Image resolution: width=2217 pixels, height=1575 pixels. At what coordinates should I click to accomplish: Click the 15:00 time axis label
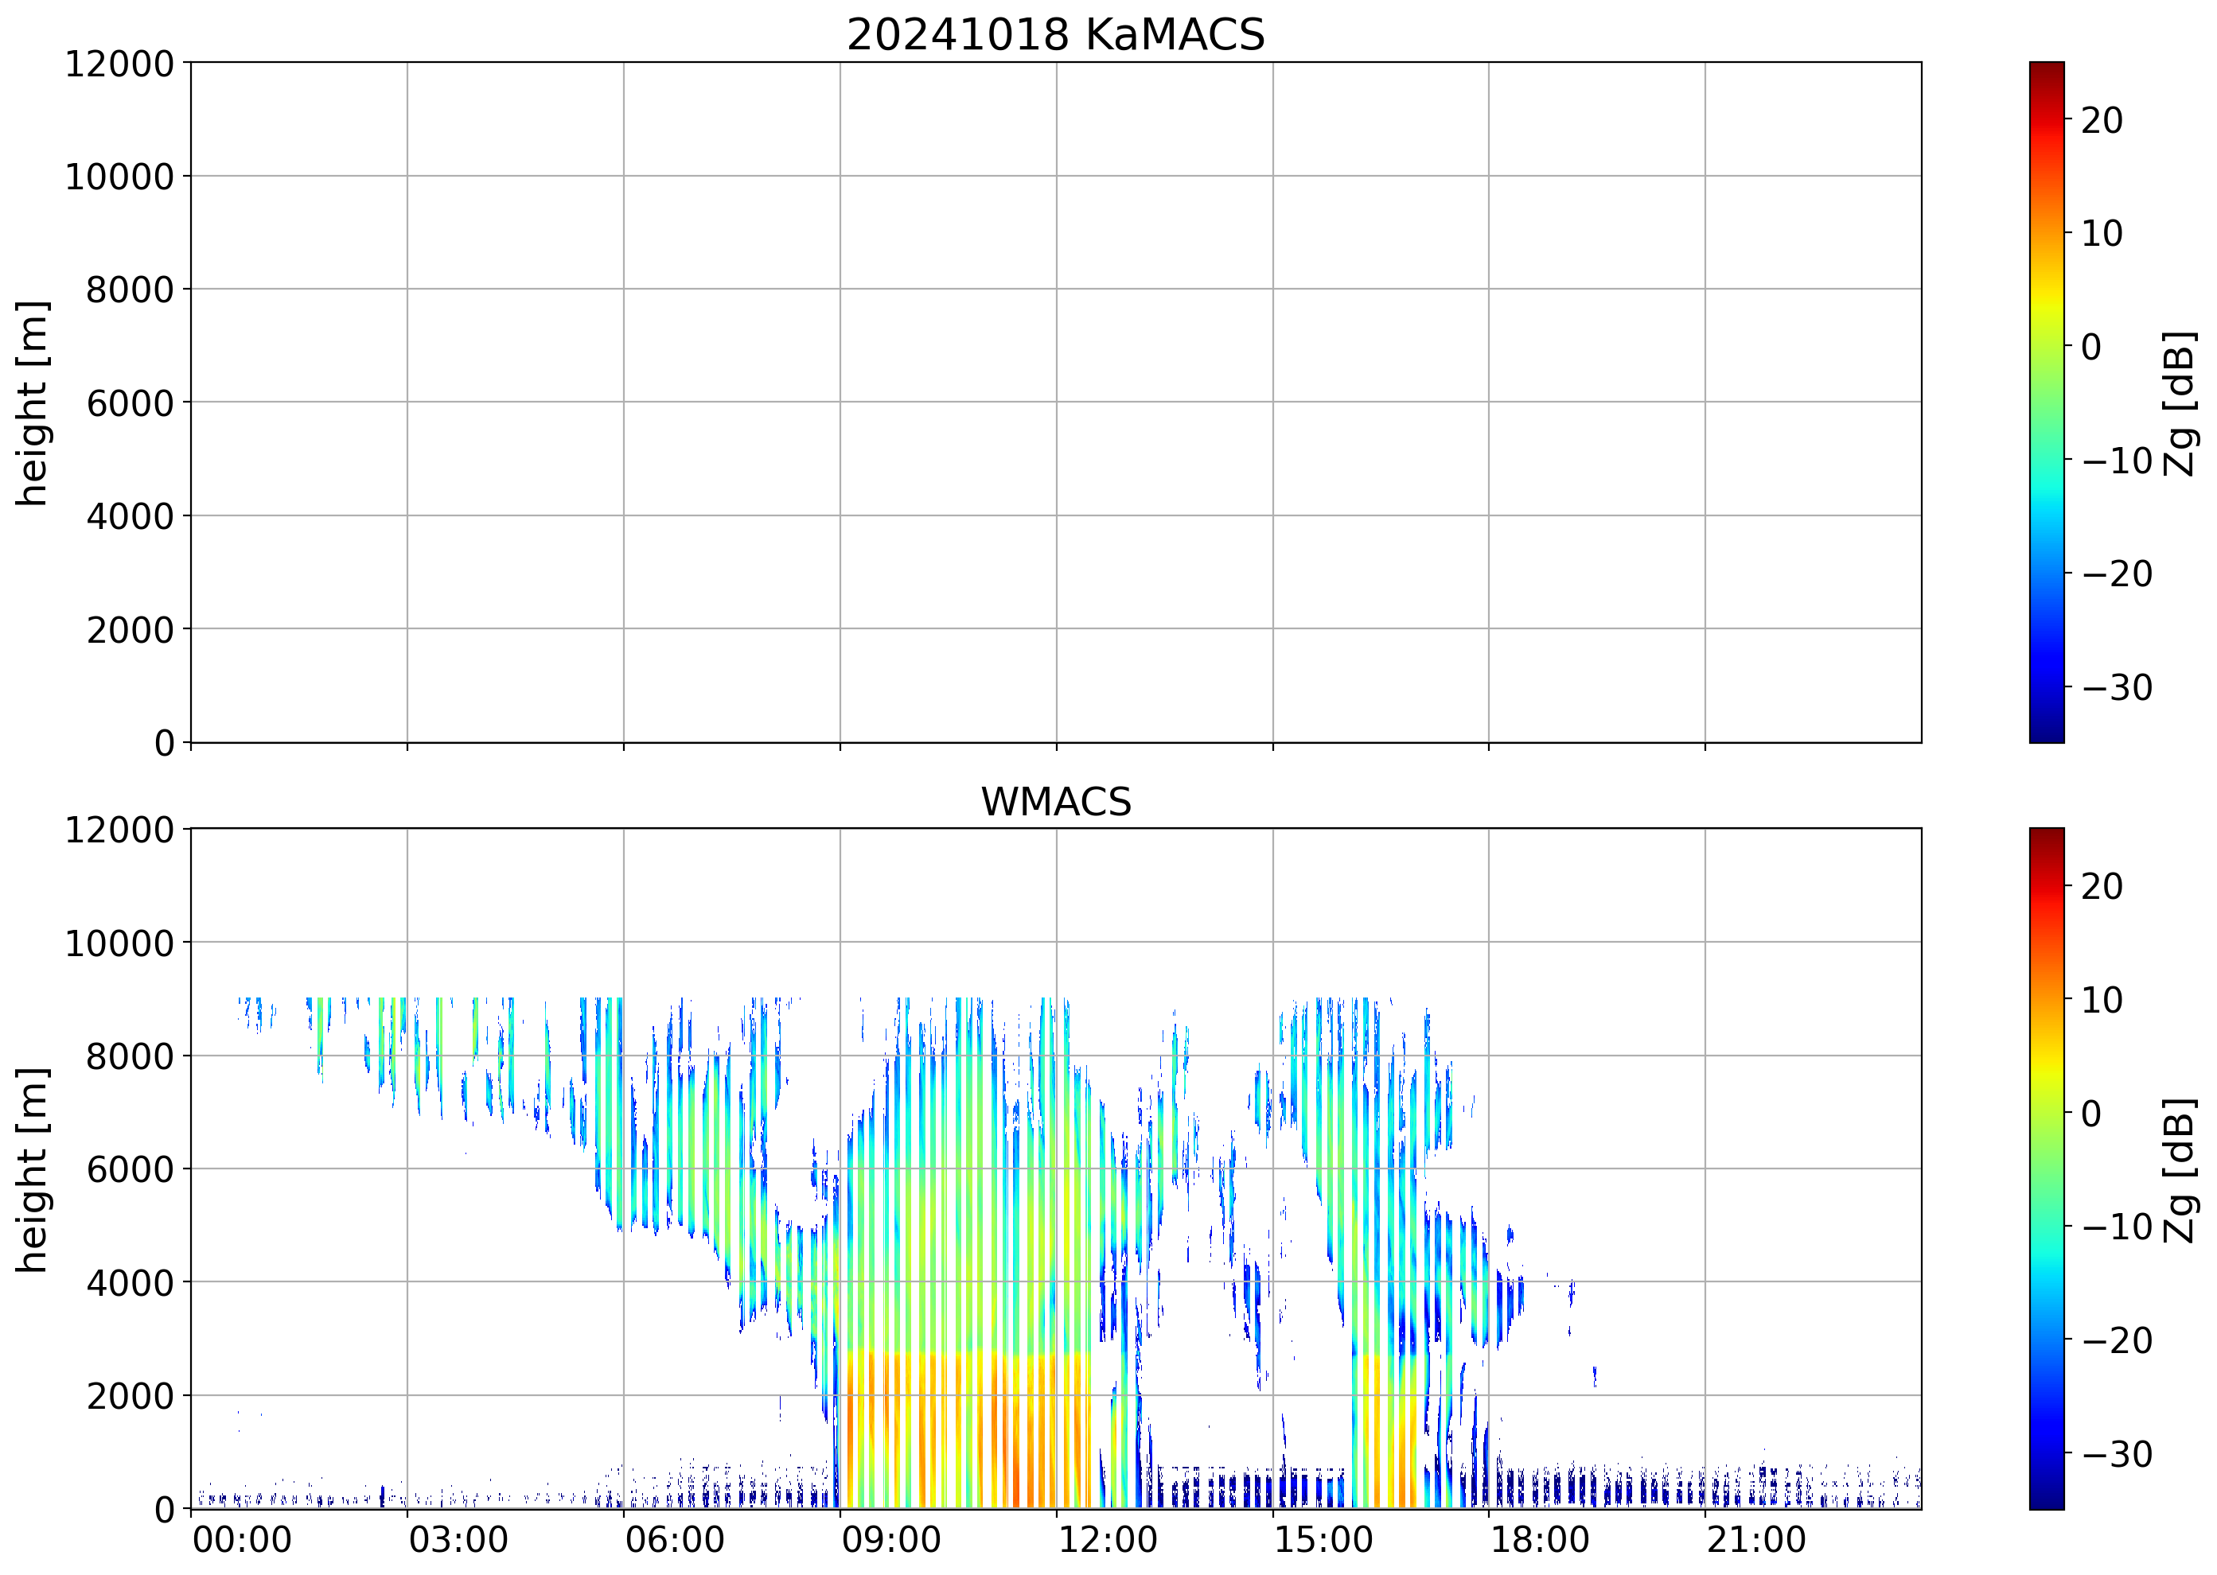[x=1323, y=1540]
